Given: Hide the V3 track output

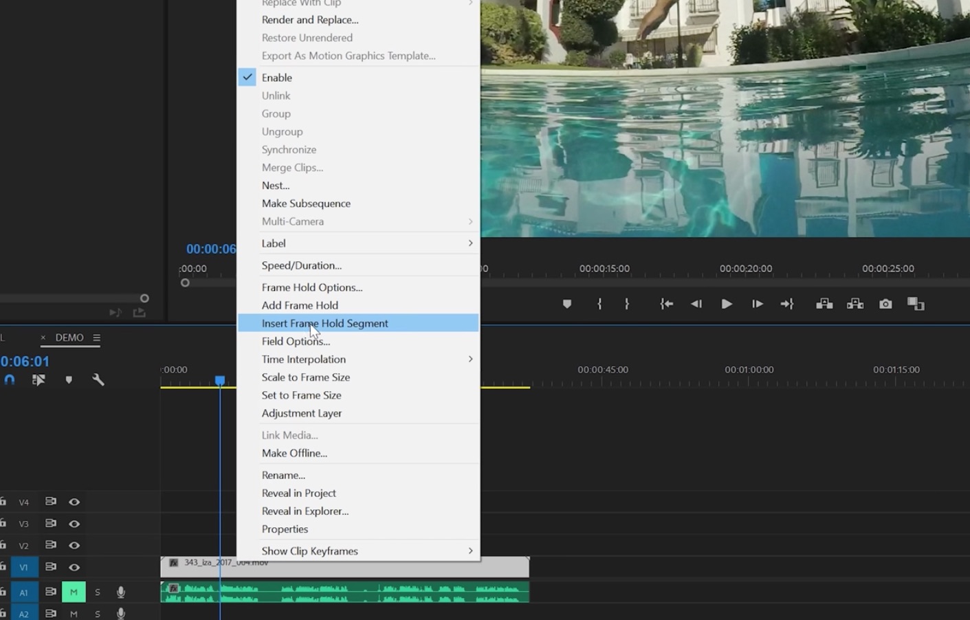Looking at the screenshot, I should click(74, 524).
